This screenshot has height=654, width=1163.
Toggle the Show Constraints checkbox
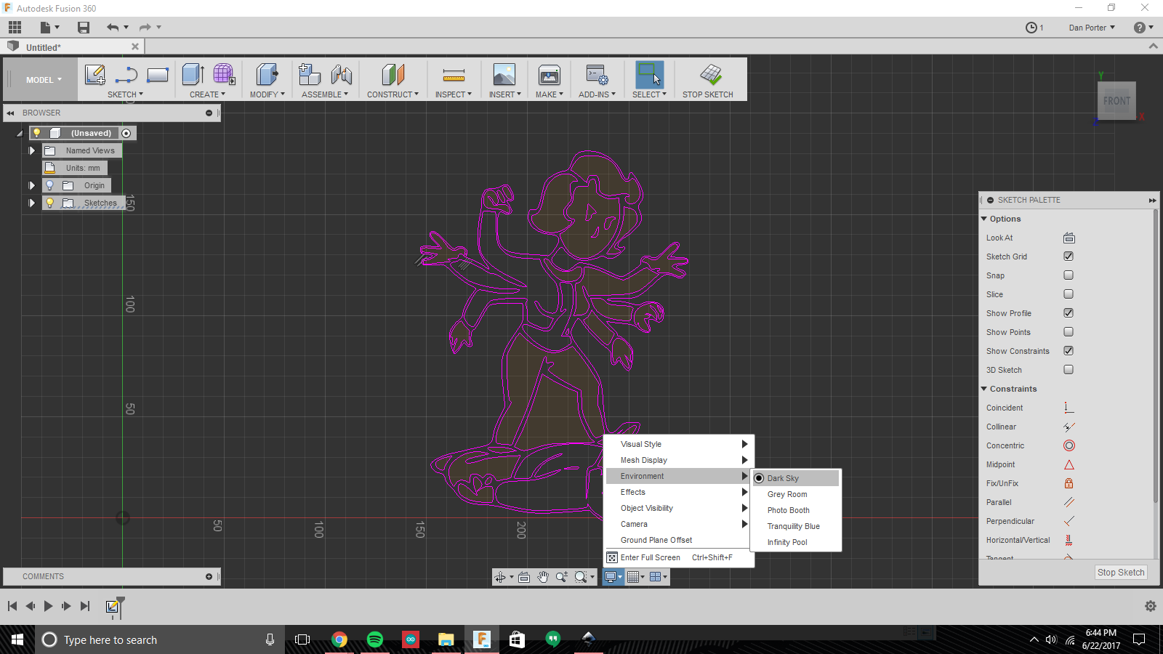tap(1069, 351)
